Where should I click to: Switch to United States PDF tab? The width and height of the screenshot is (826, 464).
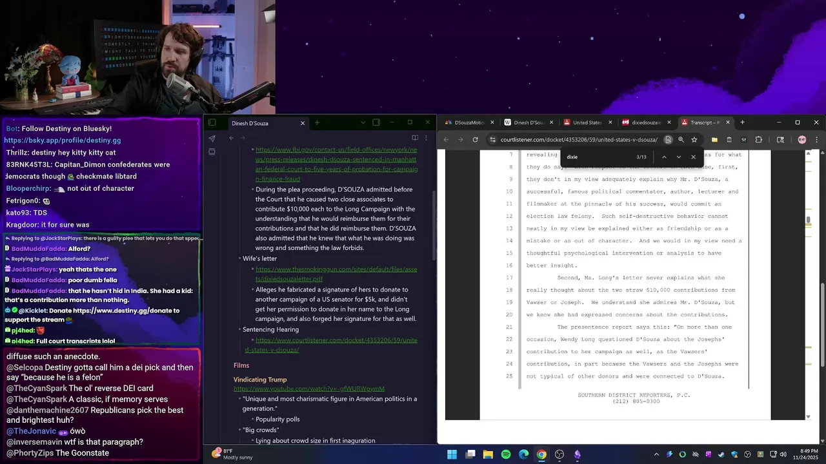[x=587, y=122]
